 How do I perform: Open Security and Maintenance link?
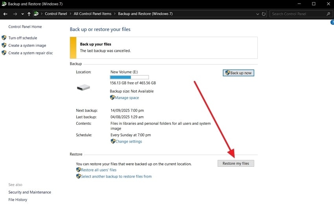click(29, 192)
